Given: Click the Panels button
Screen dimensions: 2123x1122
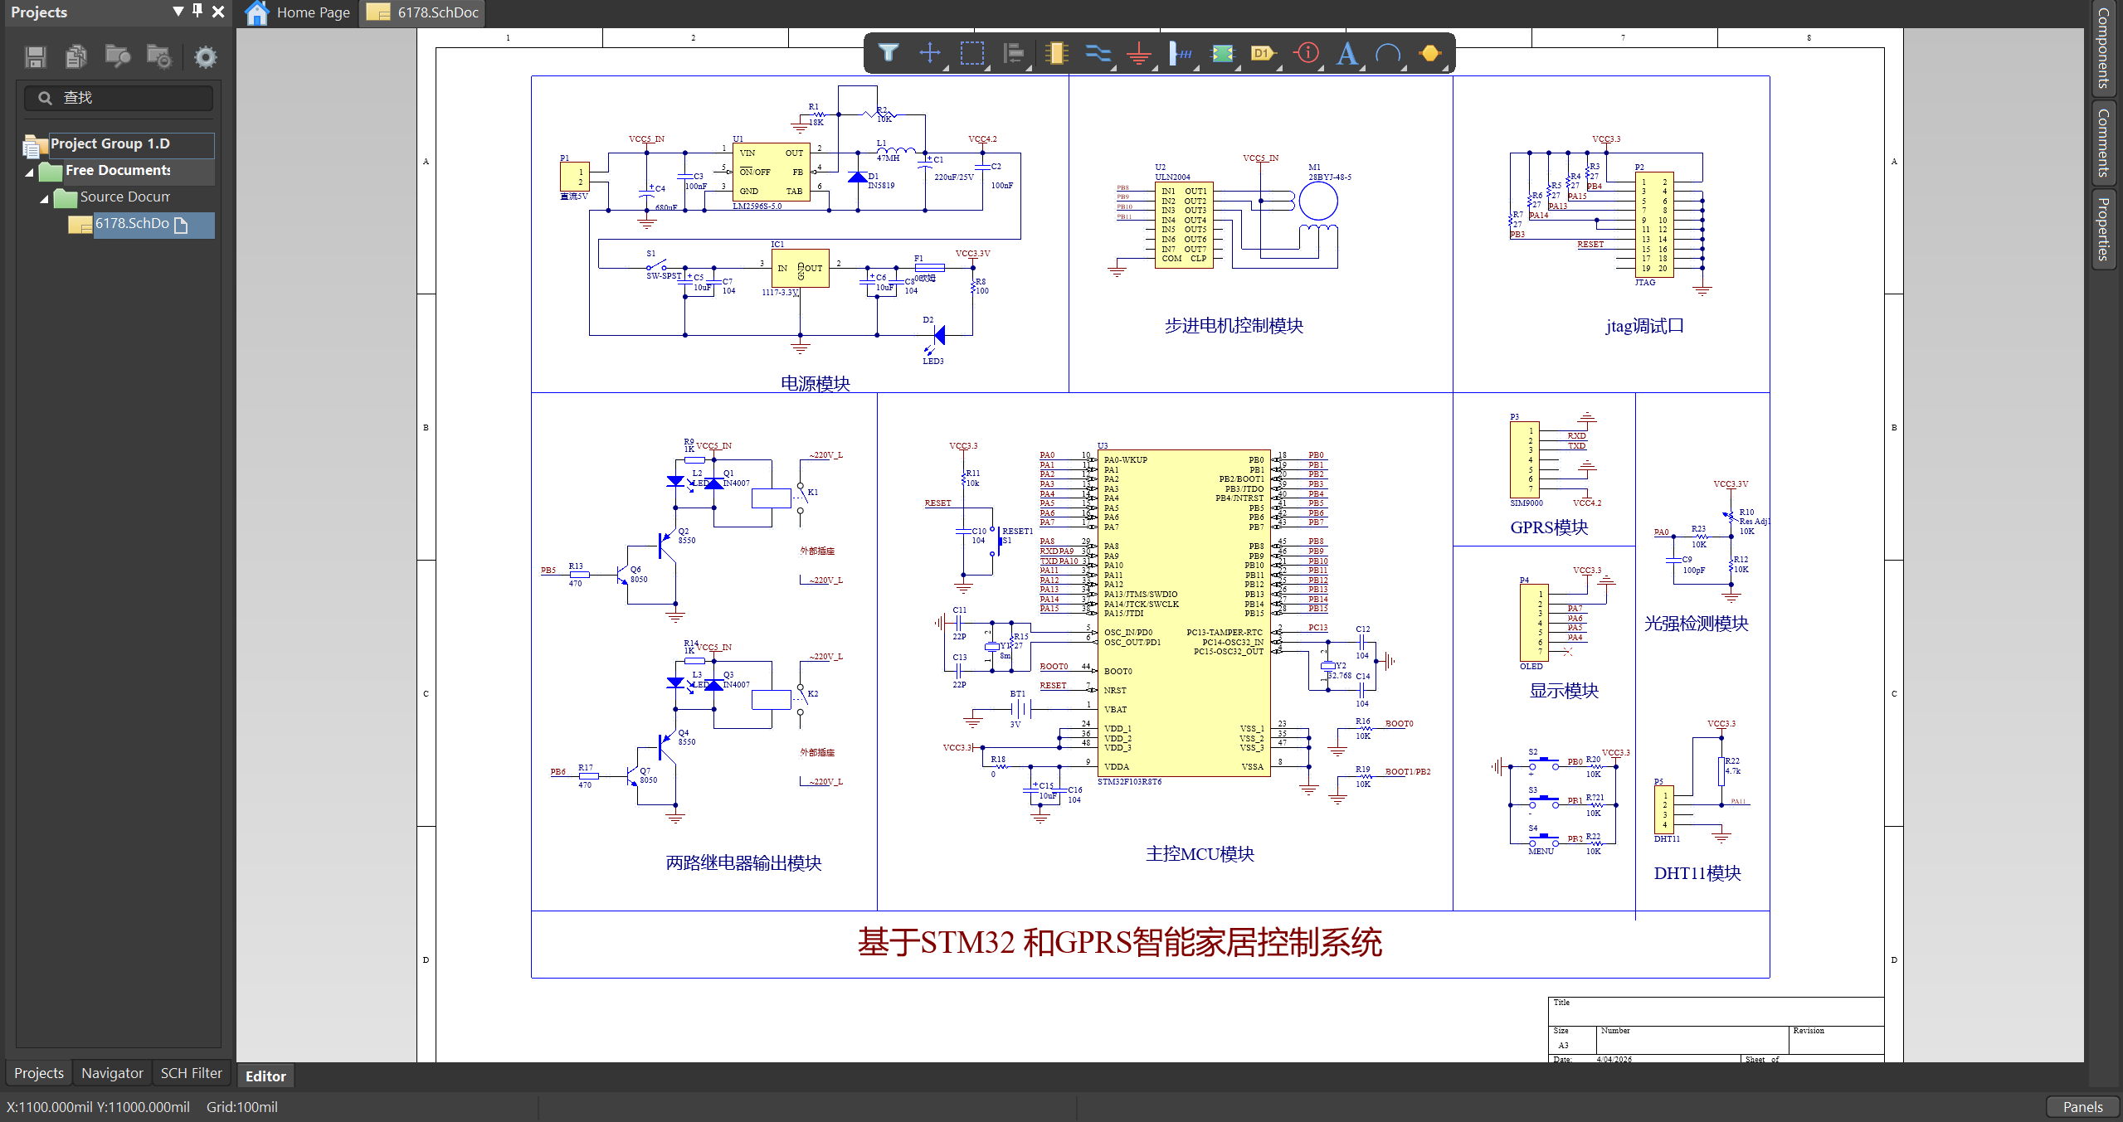Looking at the screenshot, I should pyautogui.click(x=2082, y=1106).
